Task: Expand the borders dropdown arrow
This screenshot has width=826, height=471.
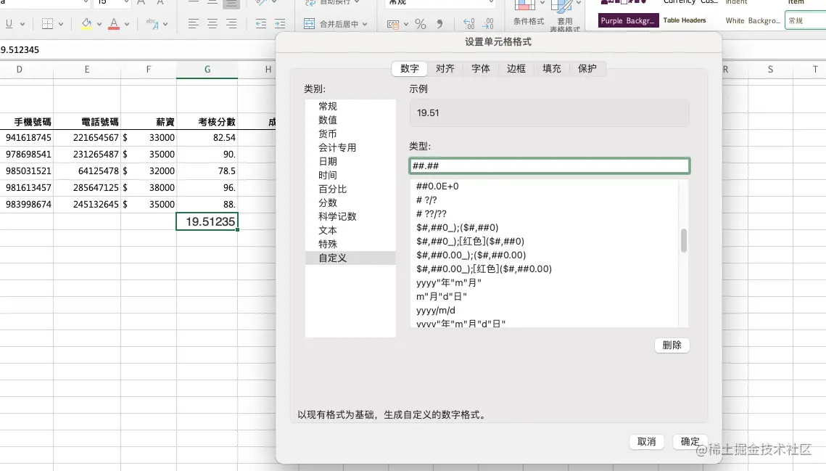Action: click(x=61, y=24)
